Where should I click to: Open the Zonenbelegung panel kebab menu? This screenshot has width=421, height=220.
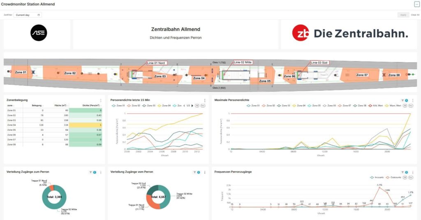pyautogui.click(x=101, y=100)
